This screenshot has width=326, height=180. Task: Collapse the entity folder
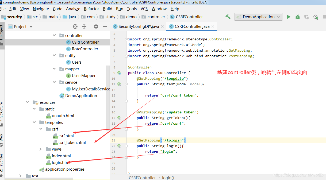[x=54, y=55]
